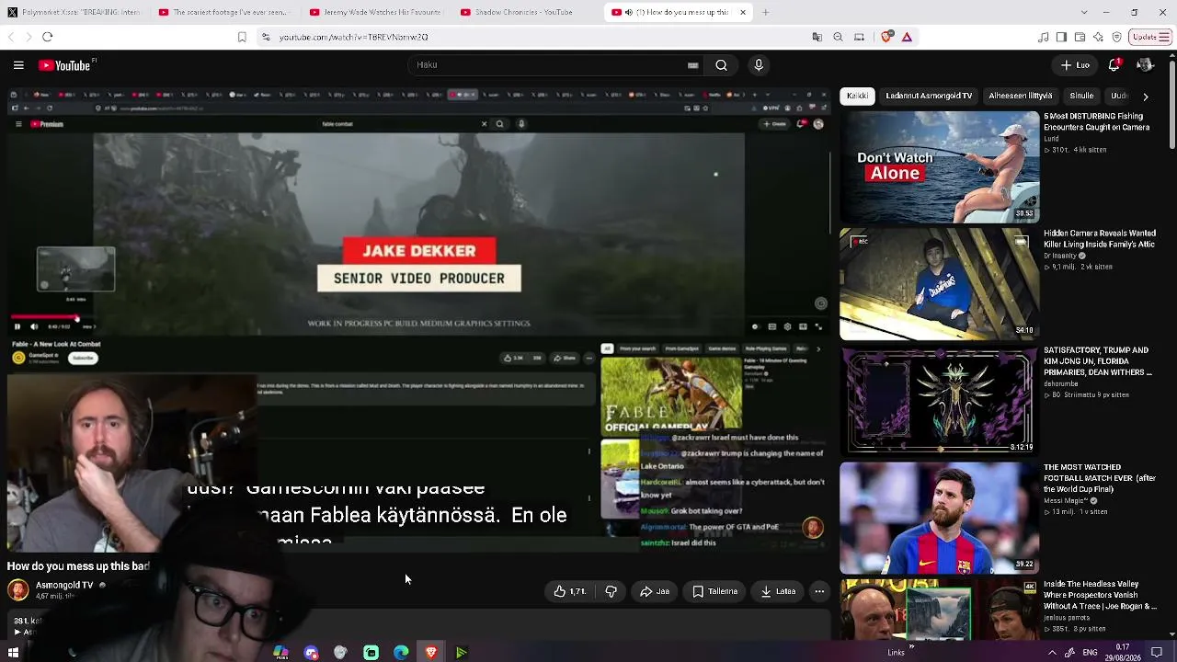The width and height of the screenshot is (1177, 662).
Task: Toggle the browser sidebar panel
Action: [1061, 37]
